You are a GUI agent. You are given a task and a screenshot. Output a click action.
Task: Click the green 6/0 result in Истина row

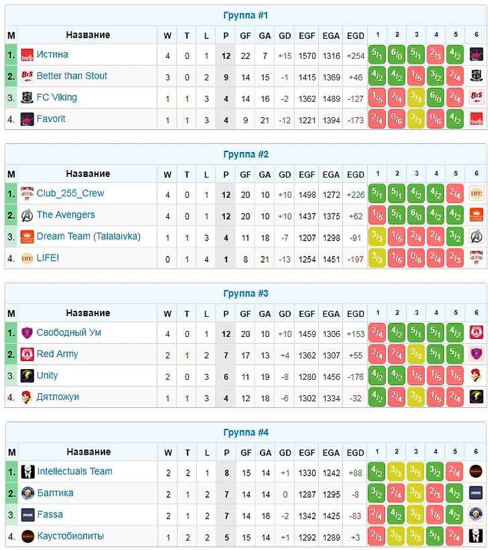pos(397,55)
